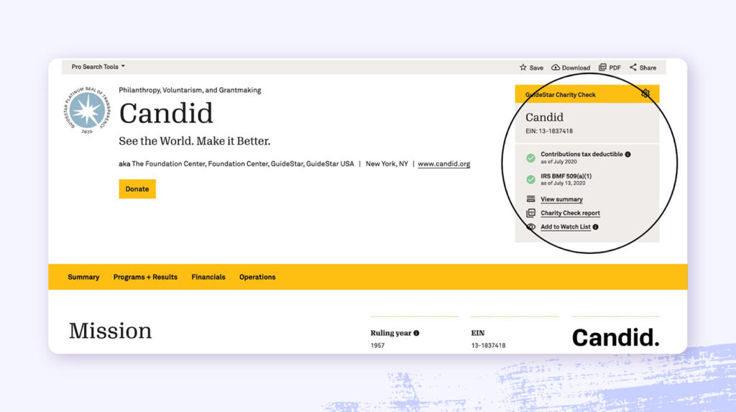Image resolution: width=736 pixels, height=412 pixels.
Task: Click the Mission heading
Action: click(110, 331)
